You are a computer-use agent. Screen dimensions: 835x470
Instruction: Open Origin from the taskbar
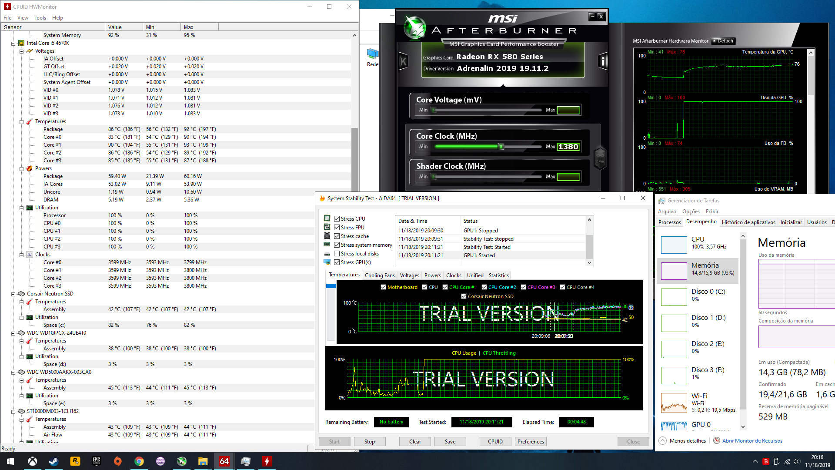click(x=118, y=461)
